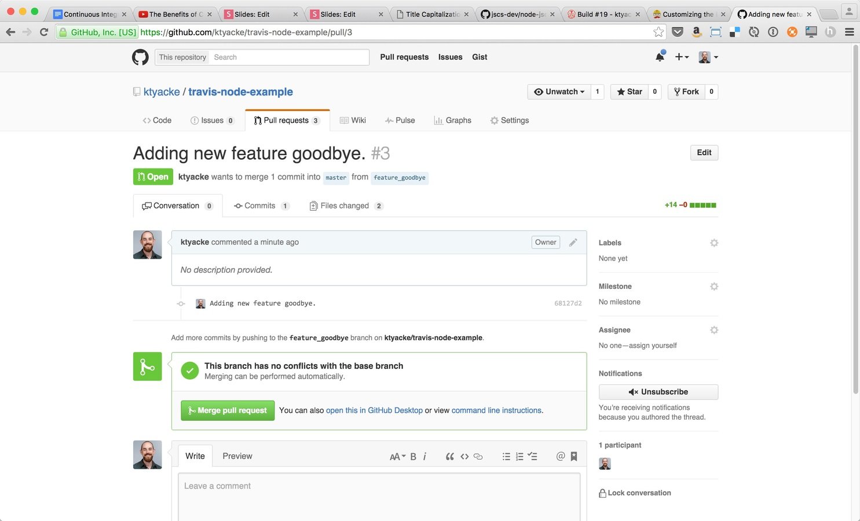Screen dimensions: 860x521
Task: Click the Unsubscribe button
Action: 658,392
